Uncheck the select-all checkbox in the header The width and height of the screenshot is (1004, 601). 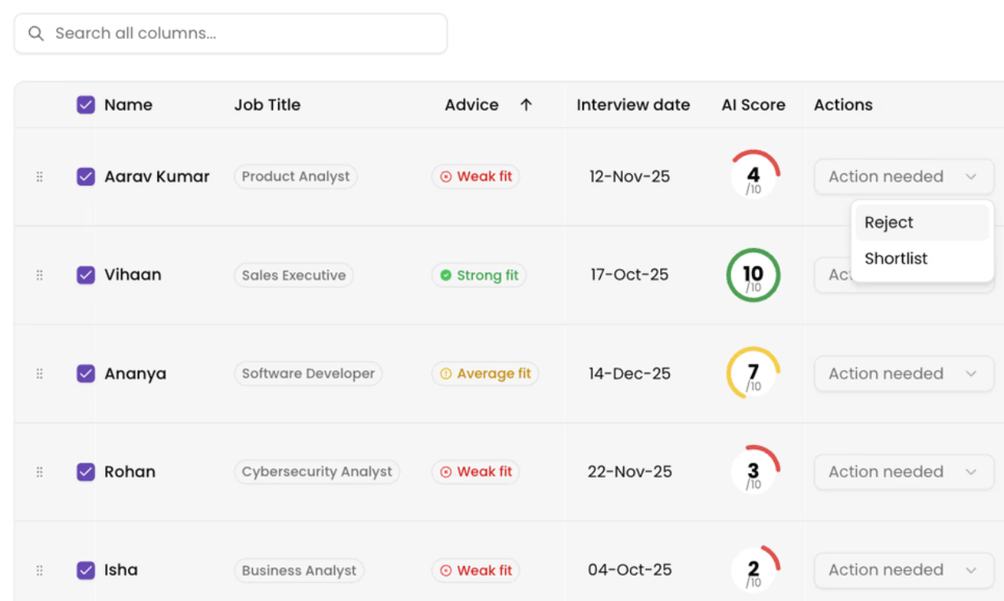click(85, 104)
